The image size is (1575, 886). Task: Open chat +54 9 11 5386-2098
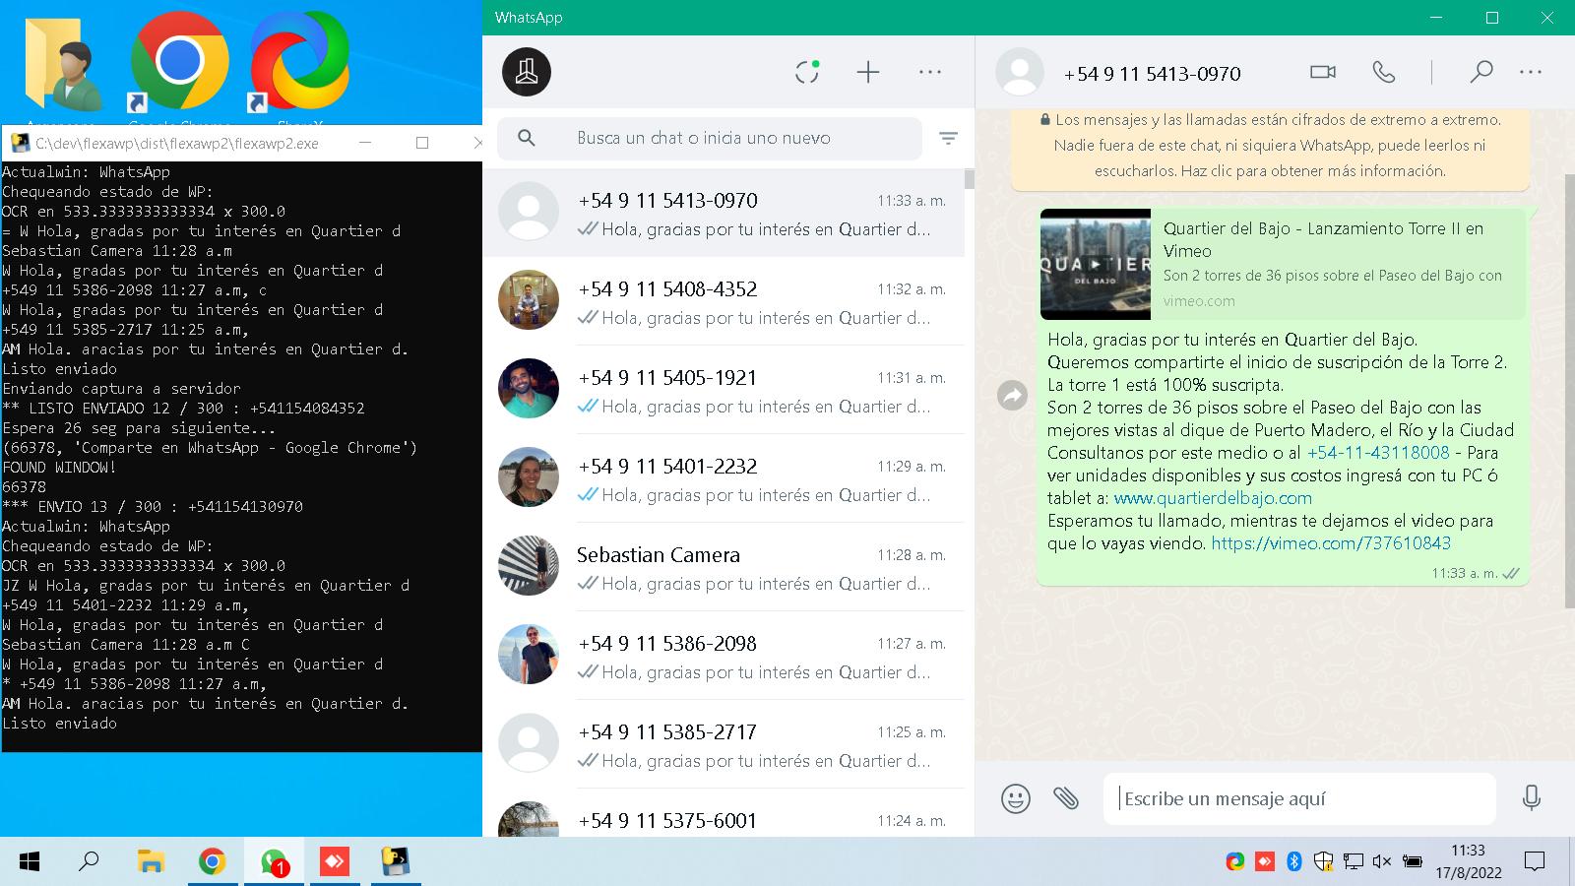(x=724, y=656)
